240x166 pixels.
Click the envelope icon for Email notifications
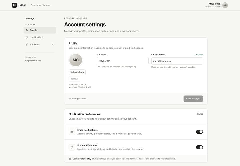coord(72,132)
